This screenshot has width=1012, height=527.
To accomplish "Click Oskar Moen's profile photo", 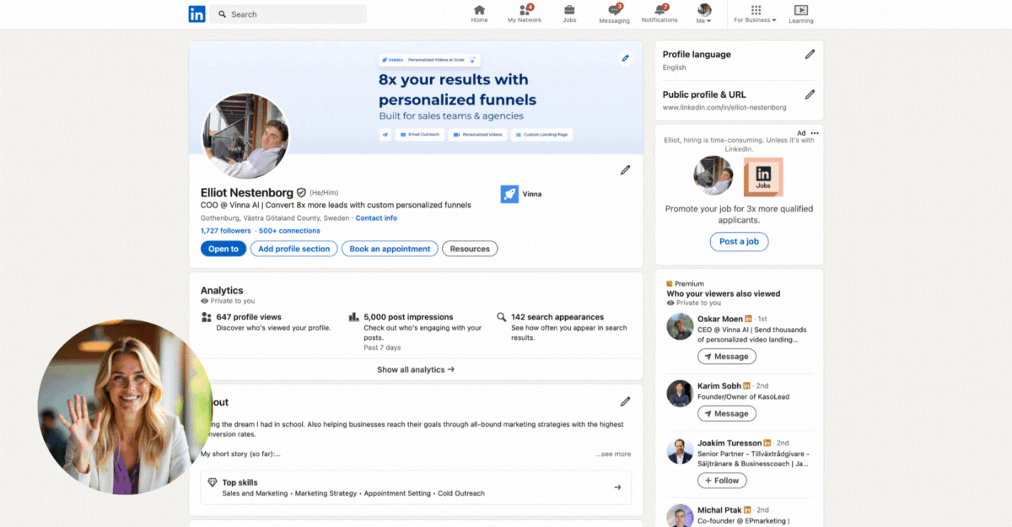I will (x=680, y=326).
